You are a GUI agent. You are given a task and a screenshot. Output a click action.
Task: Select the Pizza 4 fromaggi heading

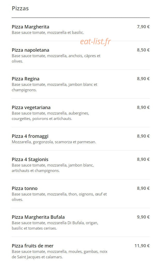tap(30, 136)
